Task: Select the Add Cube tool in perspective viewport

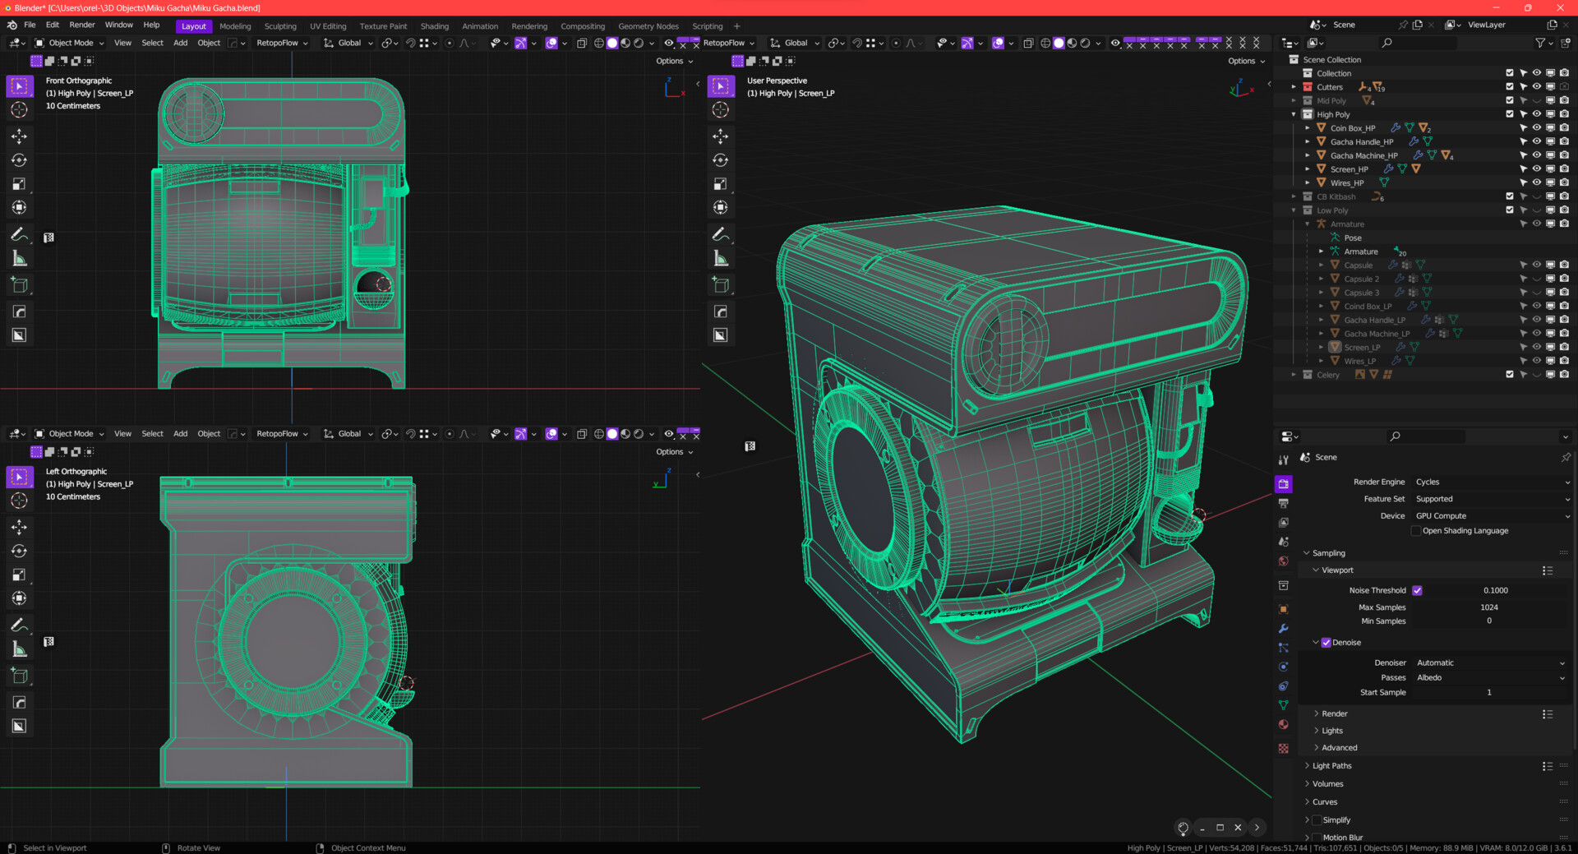Action: pyautogui.click(x=721, y=285)
